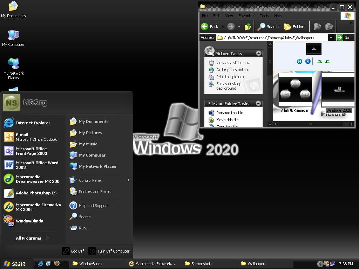Switch to WindowBlinds taskbar window

(97, 264)
